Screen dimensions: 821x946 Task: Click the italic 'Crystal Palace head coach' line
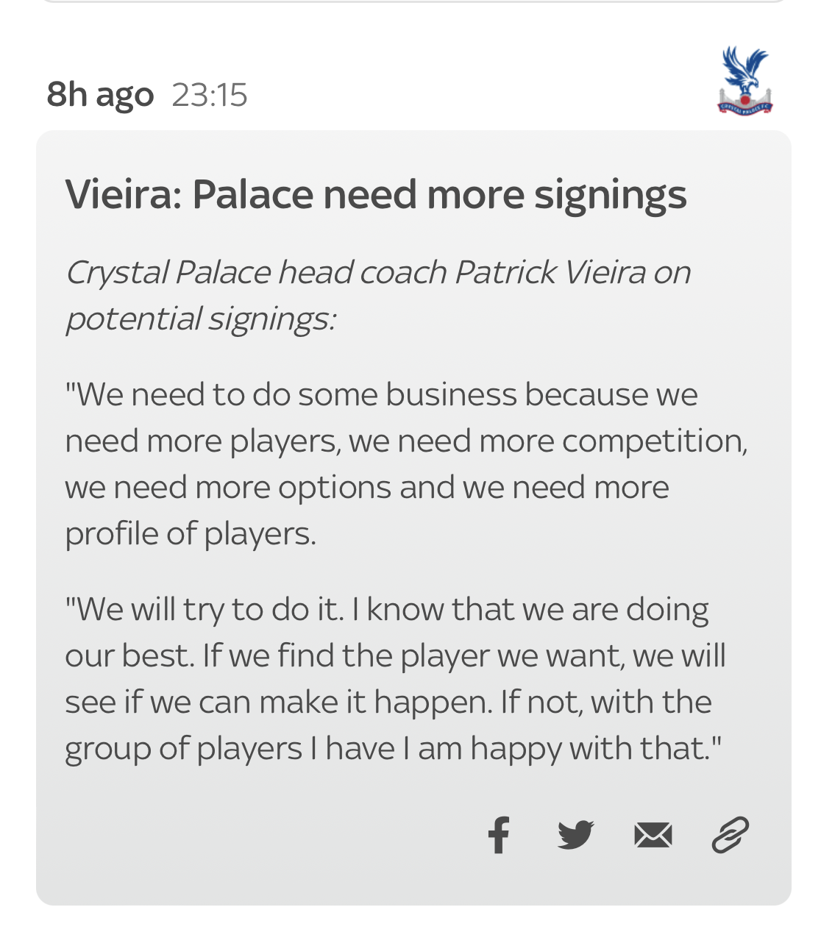point(377,272)
